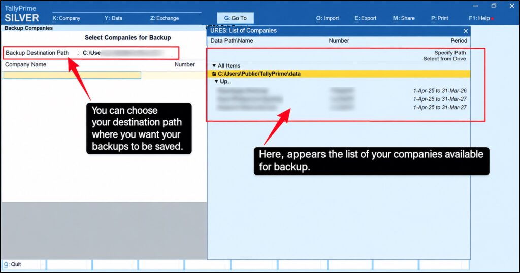This screenshot has width=520, height=273.
Task: Collapse the All Items tree node
Action: click(214, 66)
